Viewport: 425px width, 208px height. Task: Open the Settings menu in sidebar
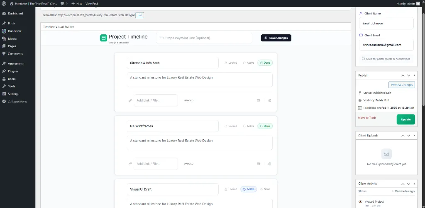[13, 94]
